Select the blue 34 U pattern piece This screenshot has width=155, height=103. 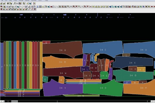pyautogui.click(x=139, y=49)
